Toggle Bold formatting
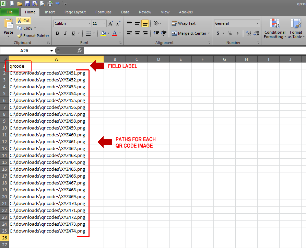 [x=57, y=33]
